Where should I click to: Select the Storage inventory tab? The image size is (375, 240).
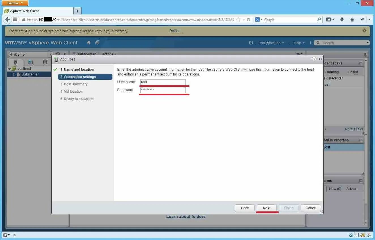pyautogui.click(x=45, y=62)
